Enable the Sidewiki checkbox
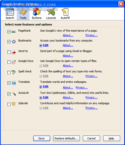This screenshot has width=125, height=145. point(9,104)
